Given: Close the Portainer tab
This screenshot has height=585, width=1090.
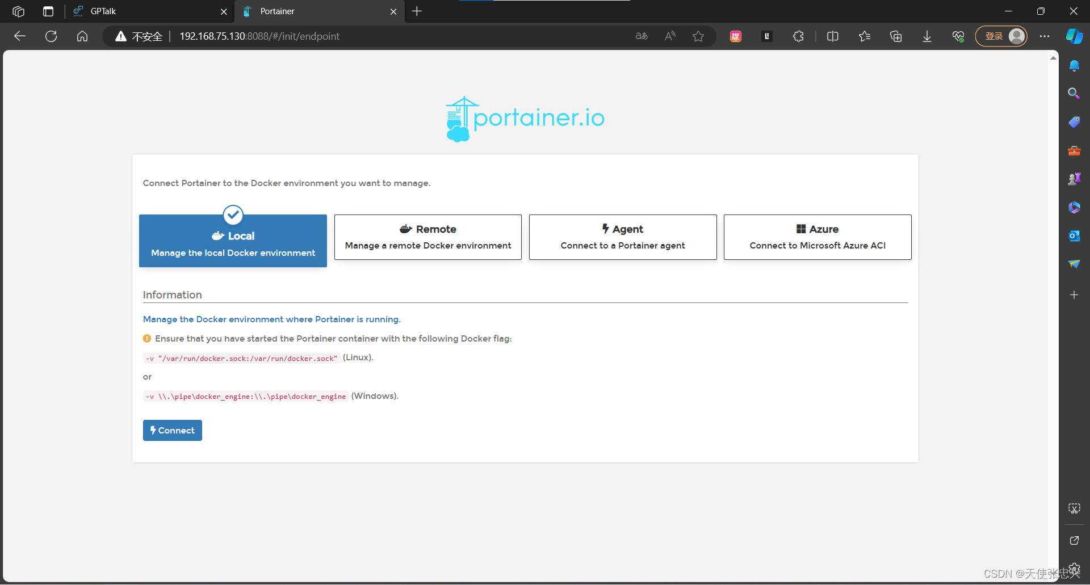Looking at the screenshot, I should tap(393, 11).
